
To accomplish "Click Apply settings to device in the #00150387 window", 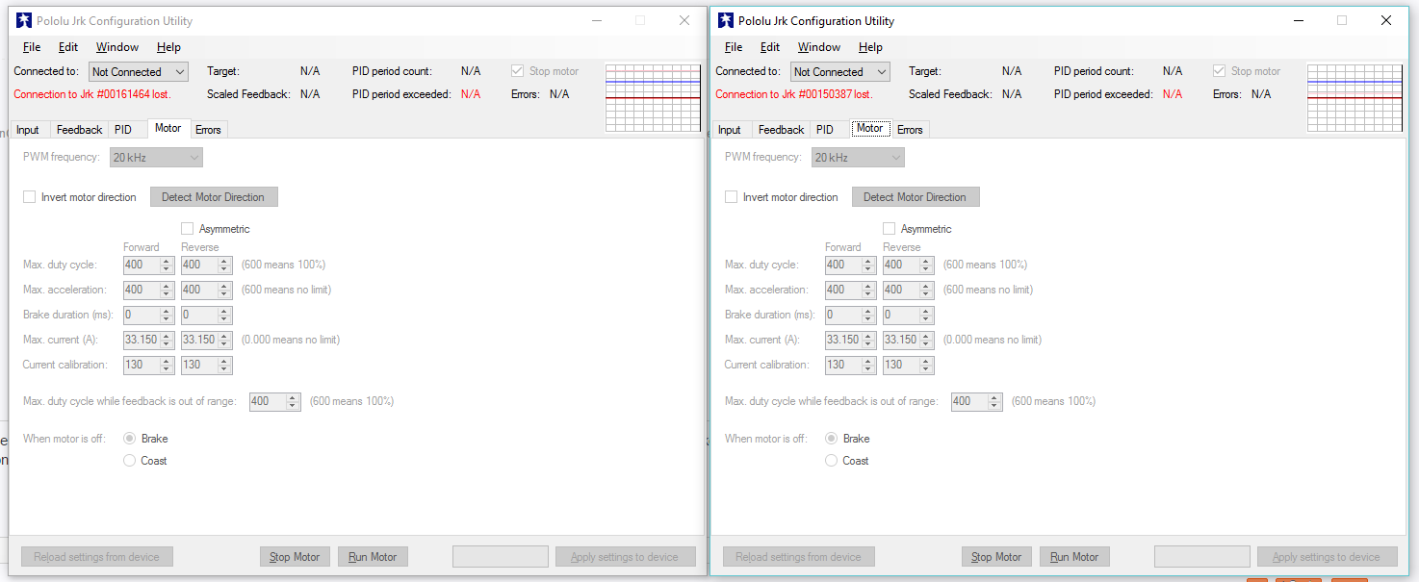I will pyautogui.click(x=1327, y=557).
